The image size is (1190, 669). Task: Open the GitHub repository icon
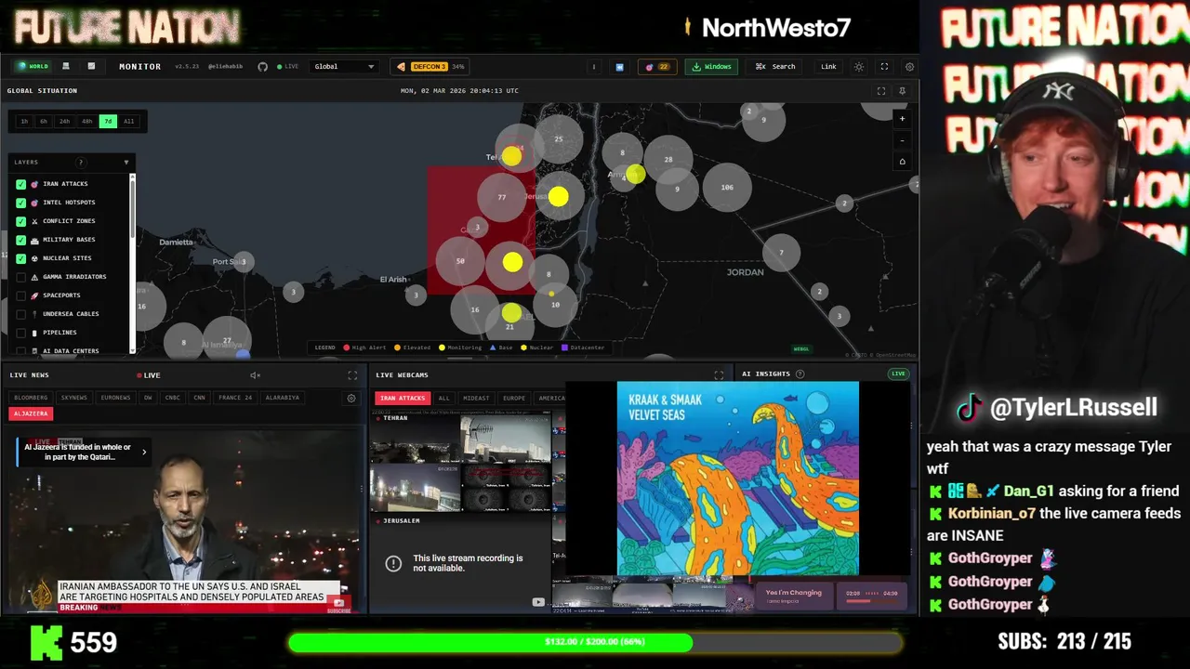[x=263, y=67]
